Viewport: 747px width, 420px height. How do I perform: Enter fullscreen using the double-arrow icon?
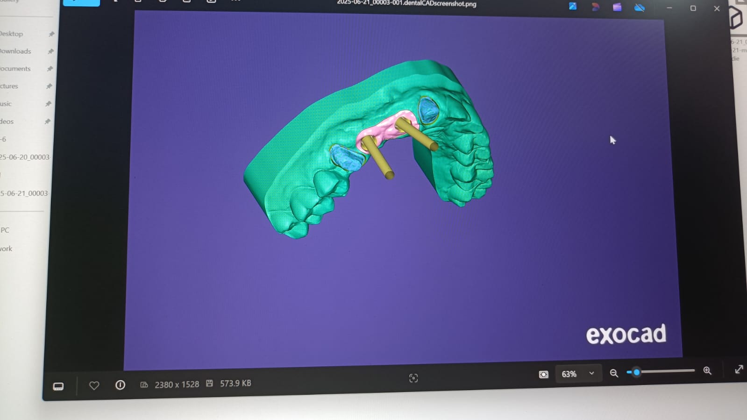pyautogui.click(x=739, y=370)
